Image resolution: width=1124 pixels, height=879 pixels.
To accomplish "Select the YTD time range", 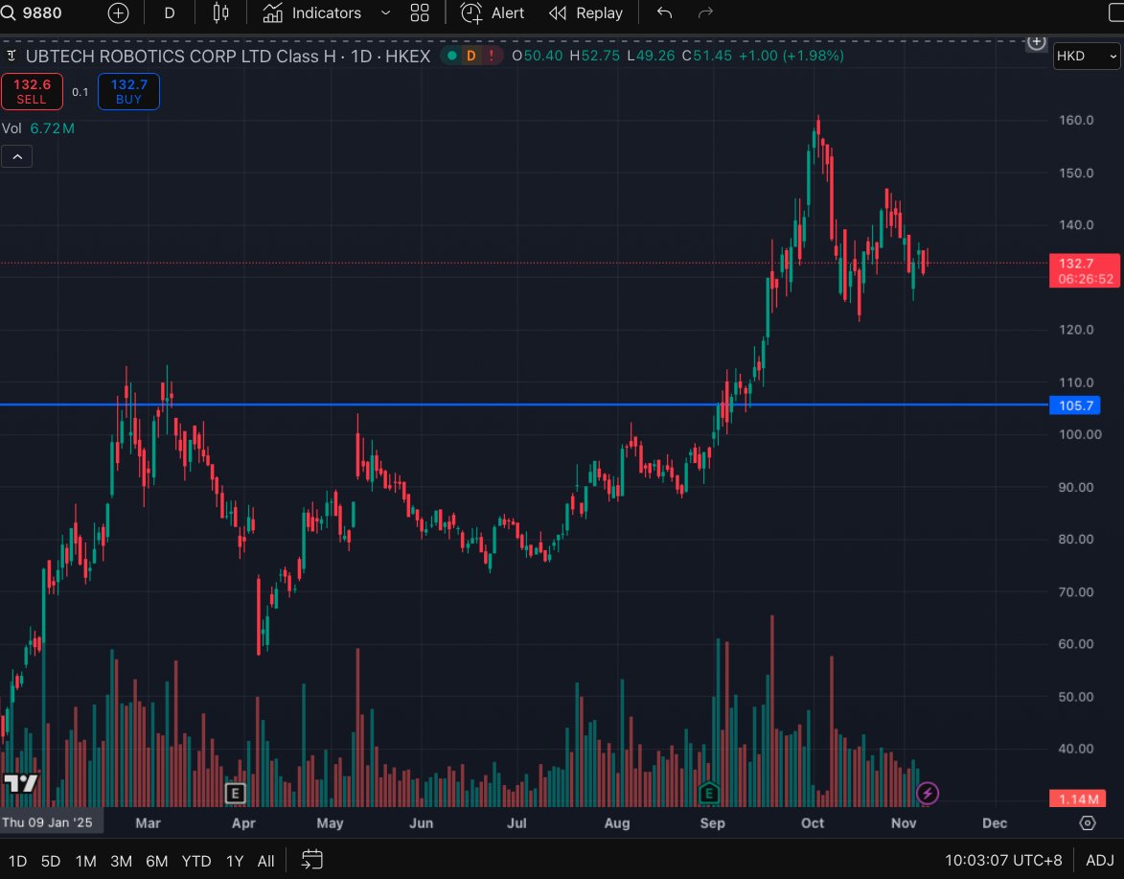I will [x=196, y=861].
